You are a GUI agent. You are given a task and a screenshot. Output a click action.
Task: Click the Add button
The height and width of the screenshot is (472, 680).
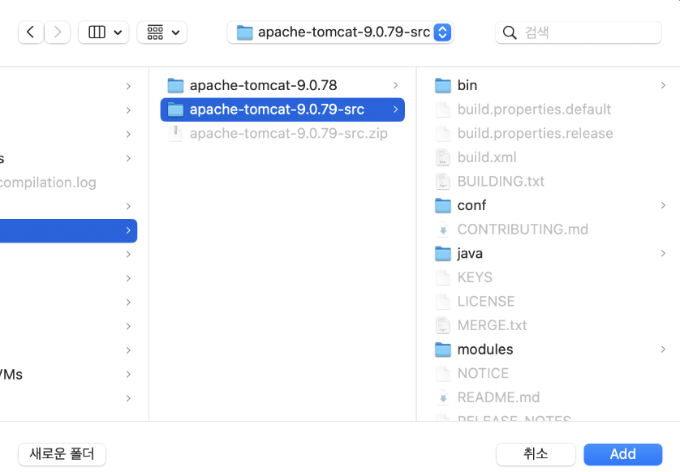point(622,454)
